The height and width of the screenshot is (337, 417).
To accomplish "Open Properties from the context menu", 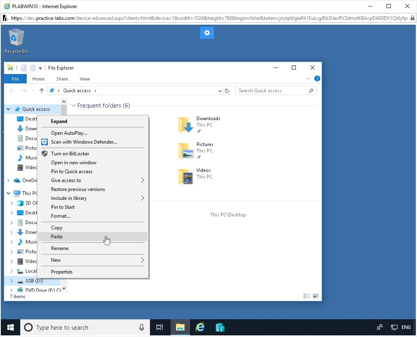I will (x=92, y=272).
